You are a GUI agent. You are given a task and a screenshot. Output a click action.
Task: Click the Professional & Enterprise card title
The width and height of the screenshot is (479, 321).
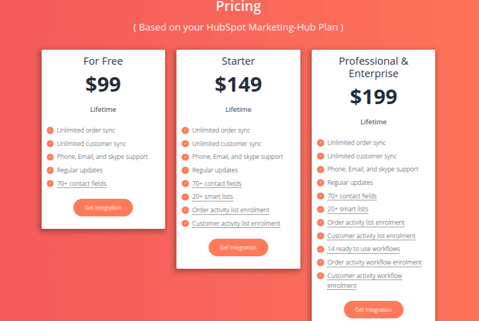(x=373, y=67)
